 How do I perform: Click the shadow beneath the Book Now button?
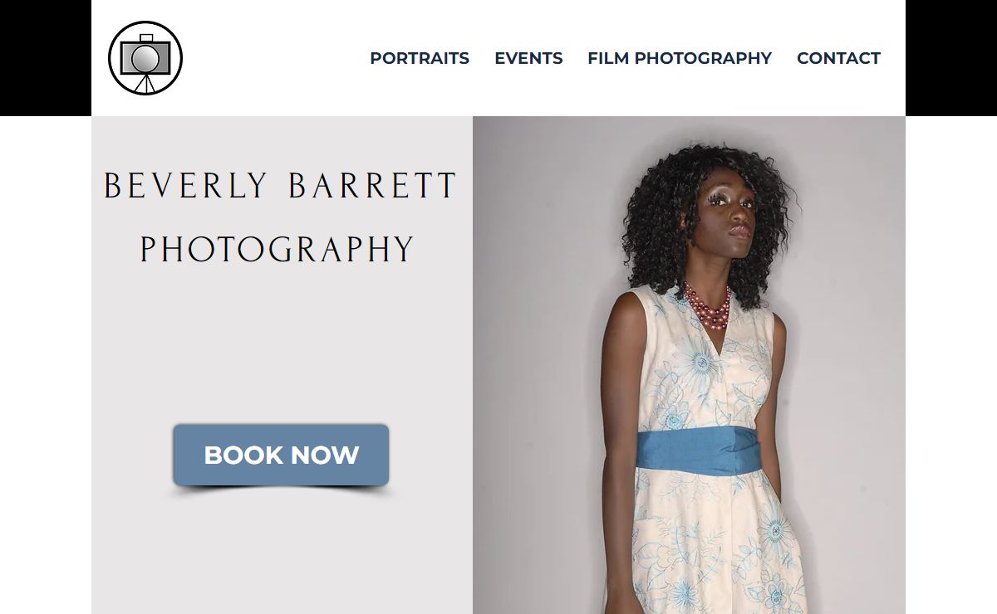(281, 491)
